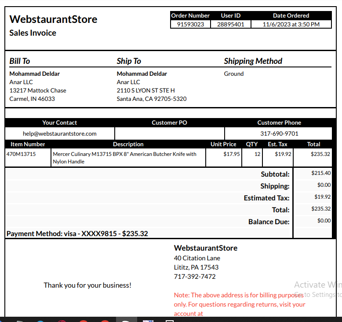Click the Bill To heading
The width and height of the screenshot is (342, 322).
(20, 61)
